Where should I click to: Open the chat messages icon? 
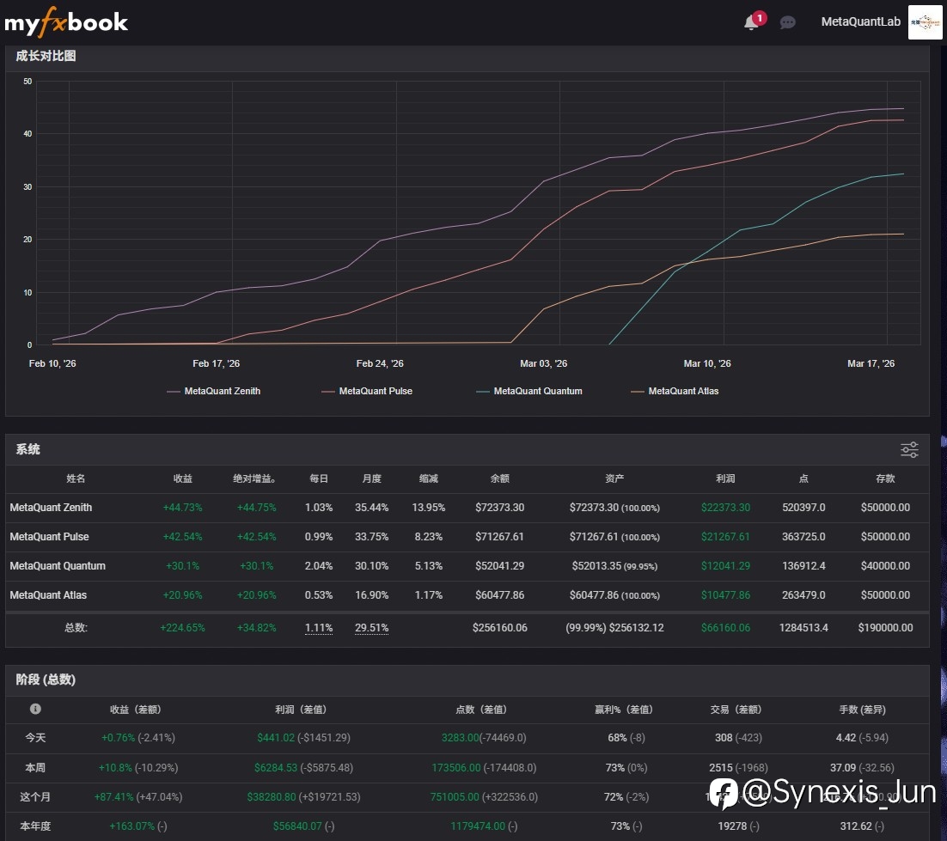click(787, 22)
